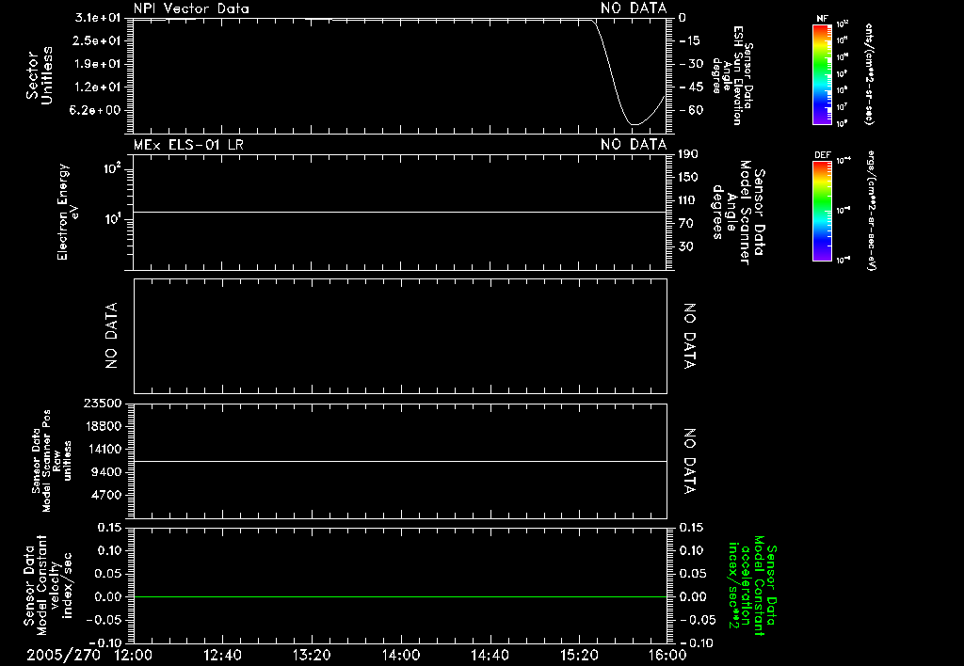Click the '15:20' time axis label

579,655
